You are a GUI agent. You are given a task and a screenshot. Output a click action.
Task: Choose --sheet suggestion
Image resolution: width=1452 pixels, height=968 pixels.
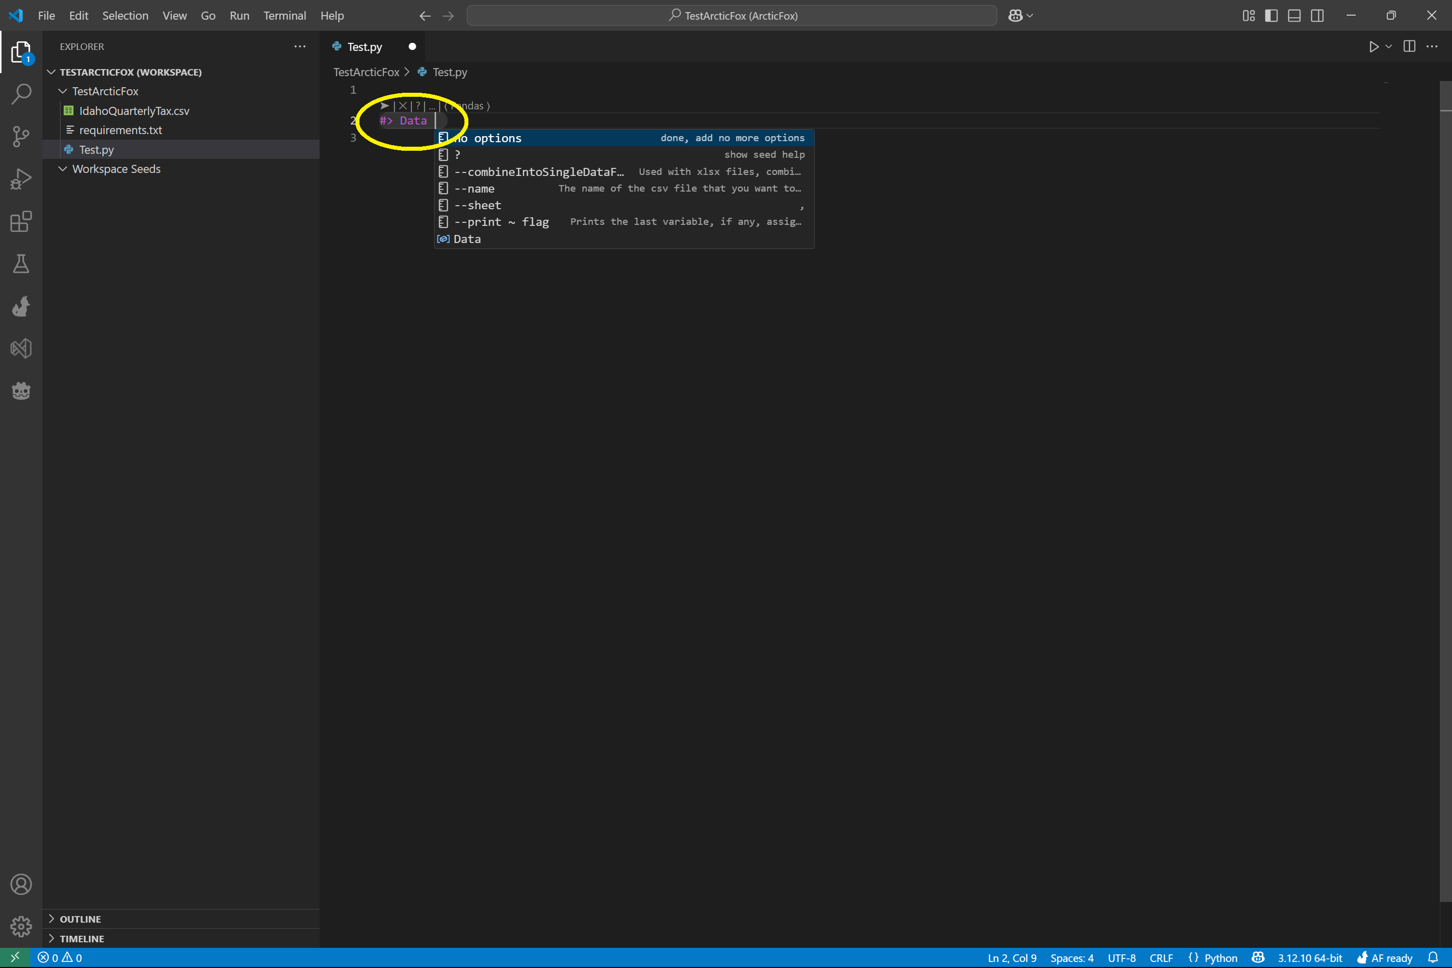(624, 205)
